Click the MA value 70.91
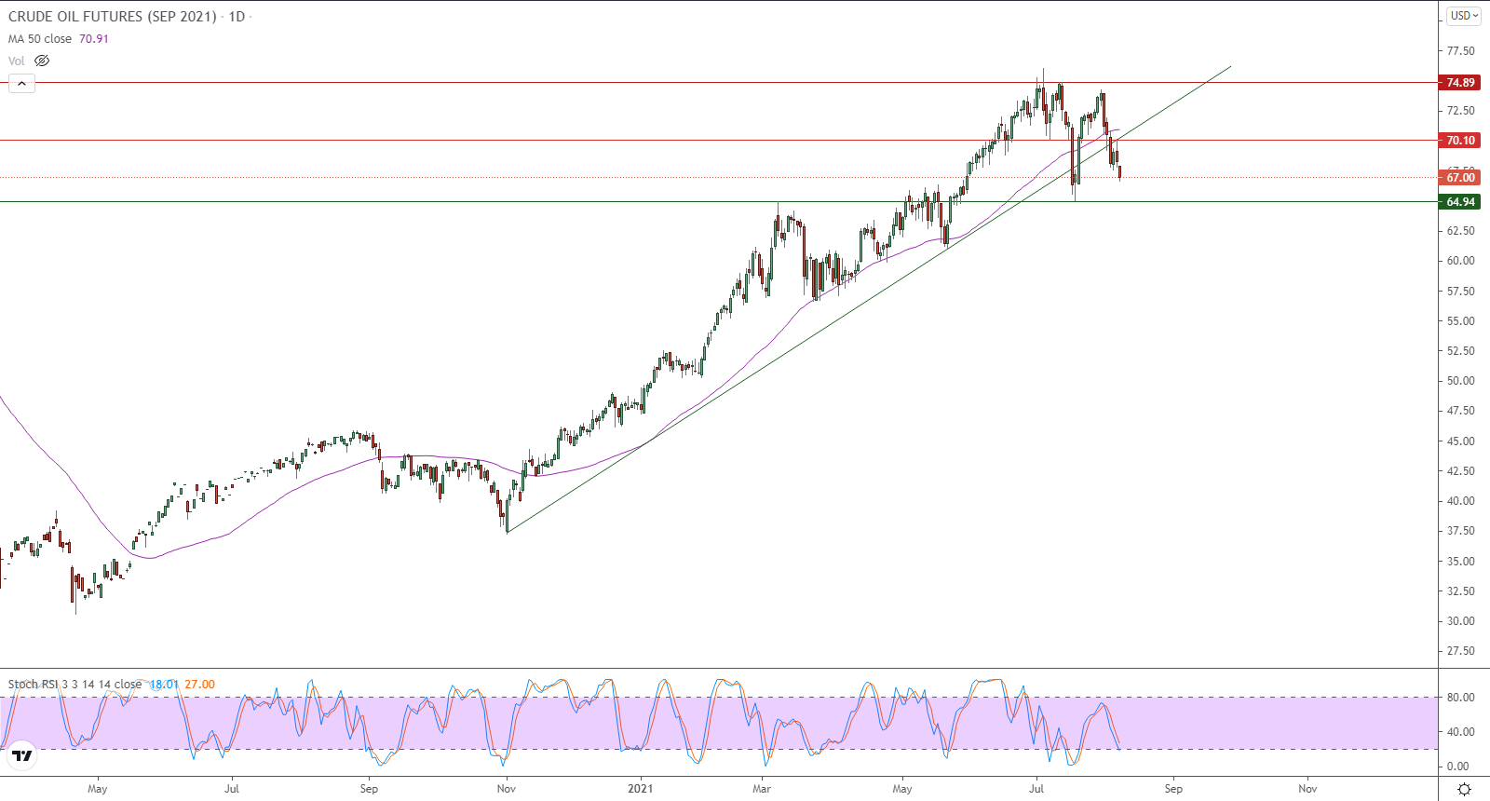1490x801 pixels. click(94, 39)
